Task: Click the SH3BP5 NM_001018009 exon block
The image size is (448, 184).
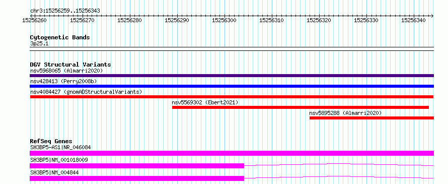Action: coord(137,166)
